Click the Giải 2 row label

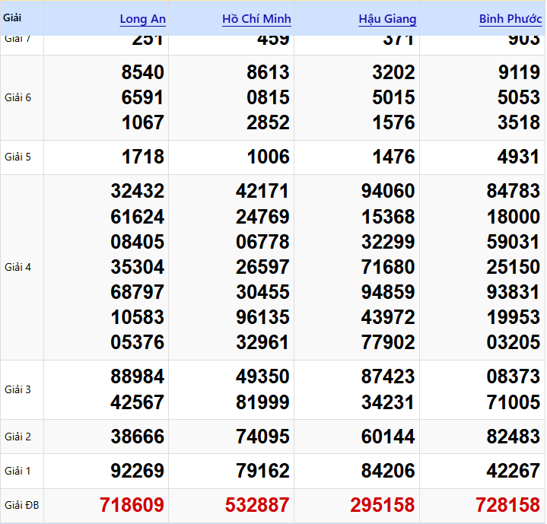click(17, 437)
